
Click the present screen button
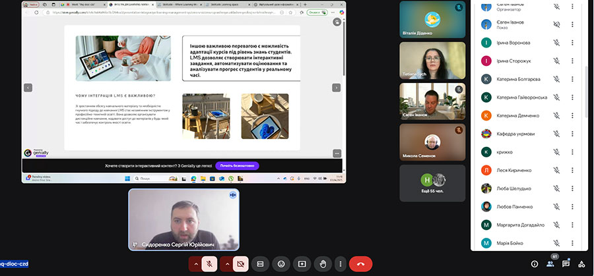[302, 264]
